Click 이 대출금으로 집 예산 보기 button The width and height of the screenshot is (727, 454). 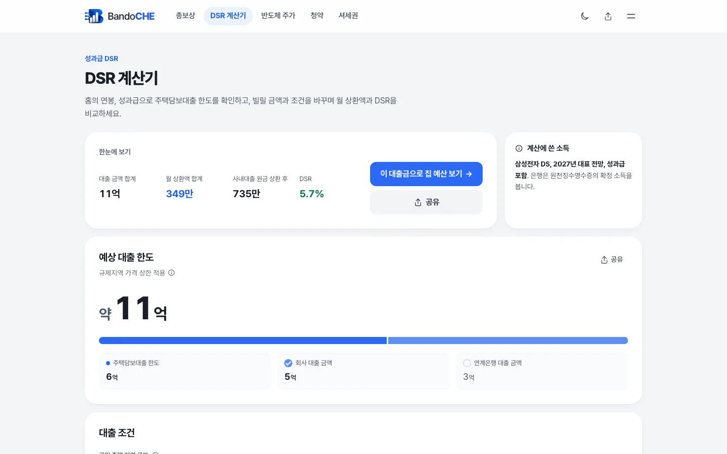coord(426,174)
